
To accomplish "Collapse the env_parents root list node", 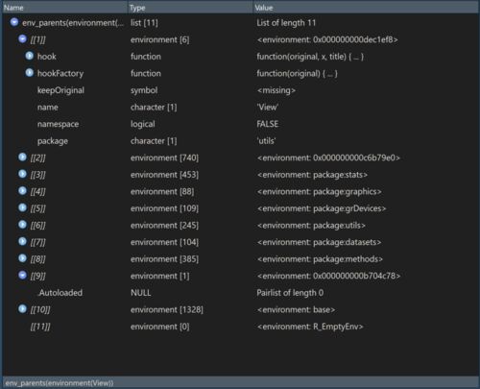I will pos(14,22).
